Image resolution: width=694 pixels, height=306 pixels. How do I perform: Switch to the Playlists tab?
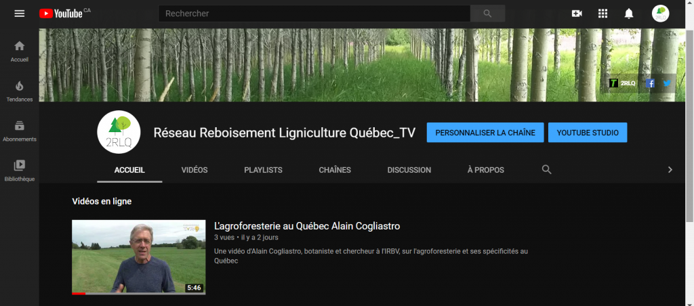264,170
